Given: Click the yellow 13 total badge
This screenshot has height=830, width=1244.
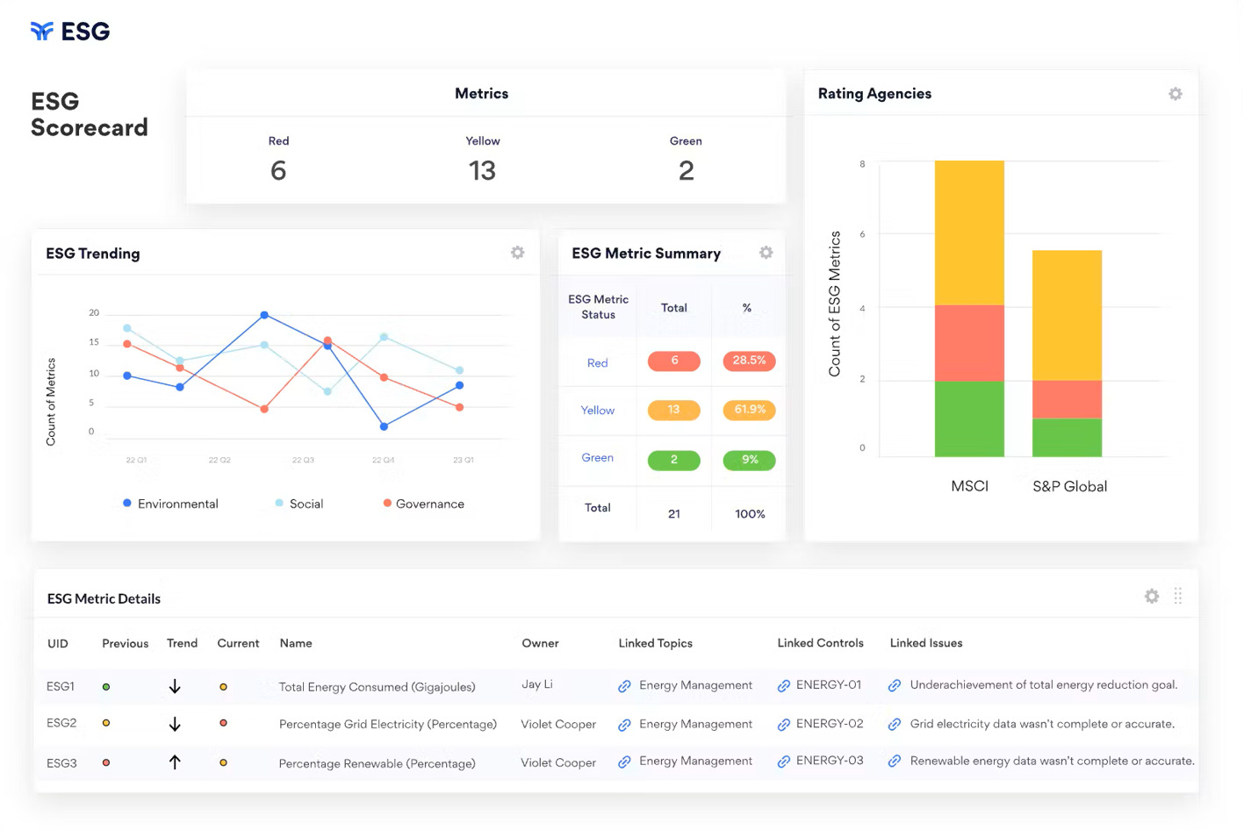Looking at the screenshot, I should (674, 410).
